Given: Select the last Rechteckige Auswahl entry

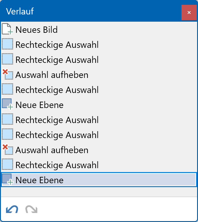Looking at the screenshot, I should [x=57, y=165].
